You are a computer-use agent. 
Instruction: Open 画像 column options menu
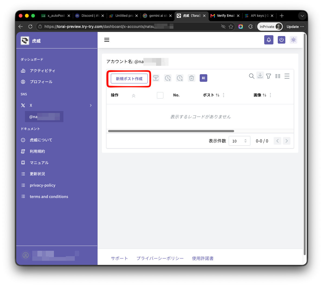[270, 95]
